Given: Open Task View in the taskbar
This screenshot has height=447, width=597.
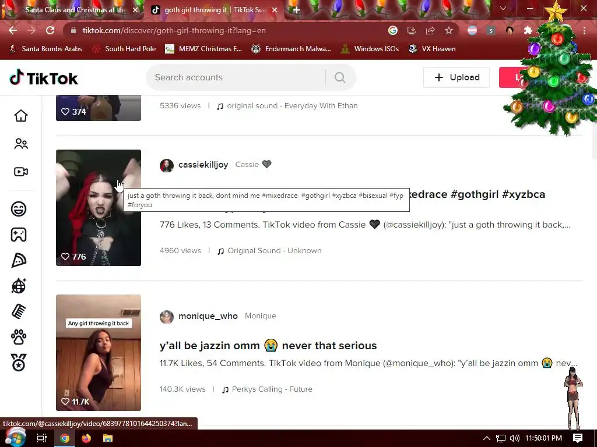Looking at the screenshot, I should (42, 438).
